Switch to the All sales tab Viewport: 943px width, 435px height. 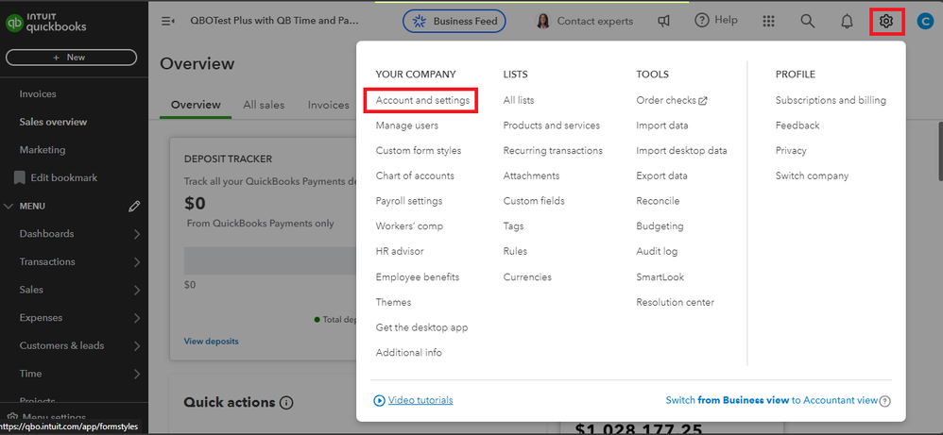[264, 105]
